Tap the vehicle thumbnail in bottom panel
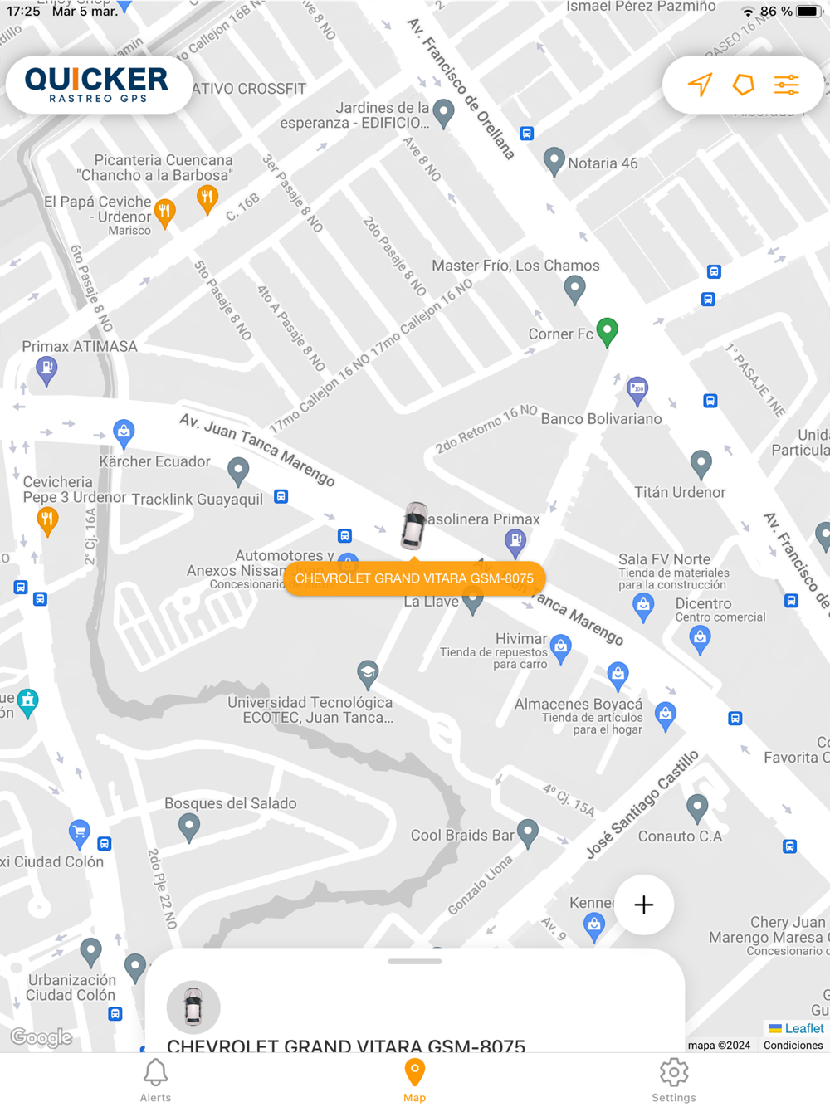The image size is (830, 1107). coord(193,1007)
